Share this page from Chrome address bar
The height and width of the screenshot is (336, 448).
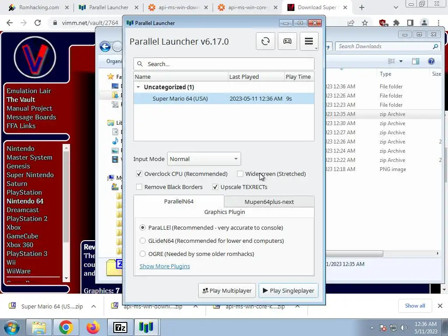(351, 23)
